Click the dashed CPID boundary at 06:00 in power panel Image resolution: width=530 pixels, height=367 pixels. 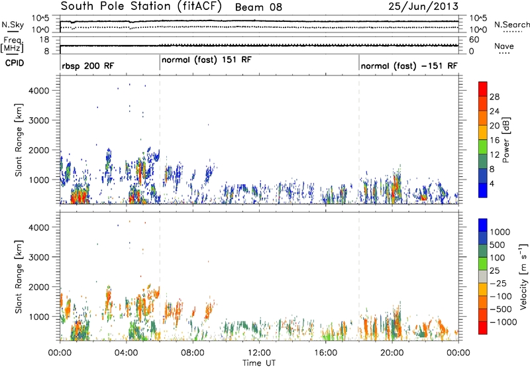point(160,139)
